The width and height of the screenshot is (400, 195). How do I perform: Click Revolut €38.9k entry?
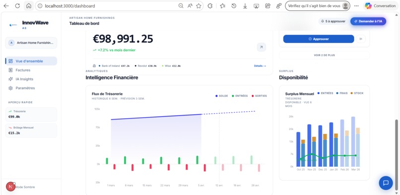pyautogui.click(x=145, y=66)
